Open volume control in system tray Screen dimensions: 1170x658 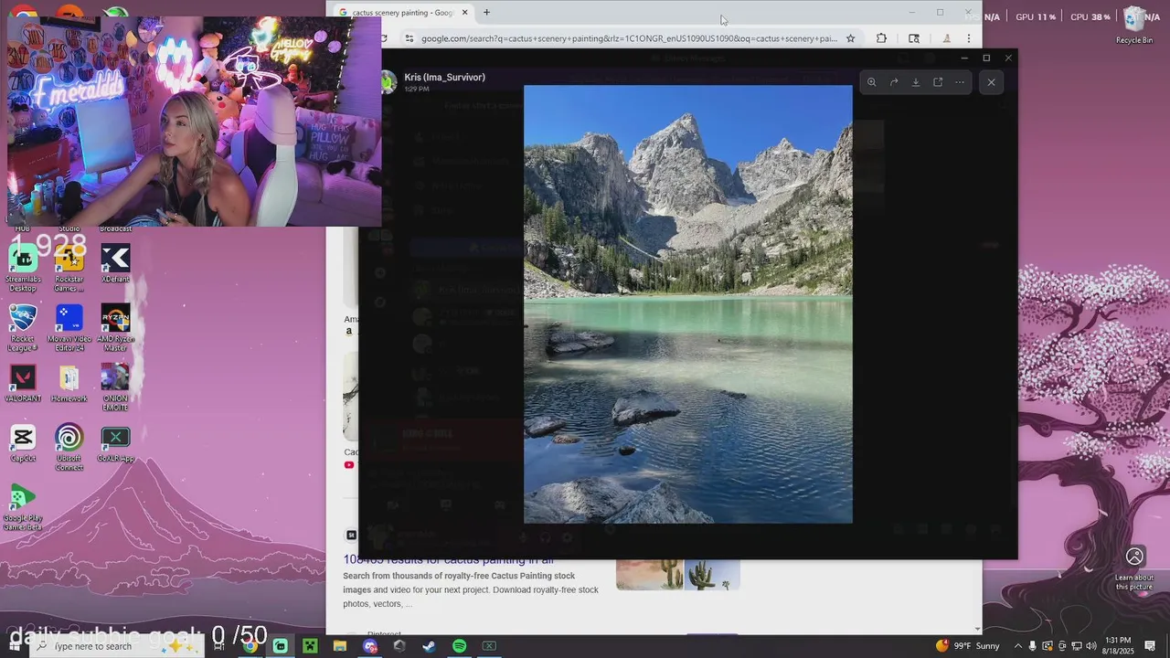pos(1090,646)
